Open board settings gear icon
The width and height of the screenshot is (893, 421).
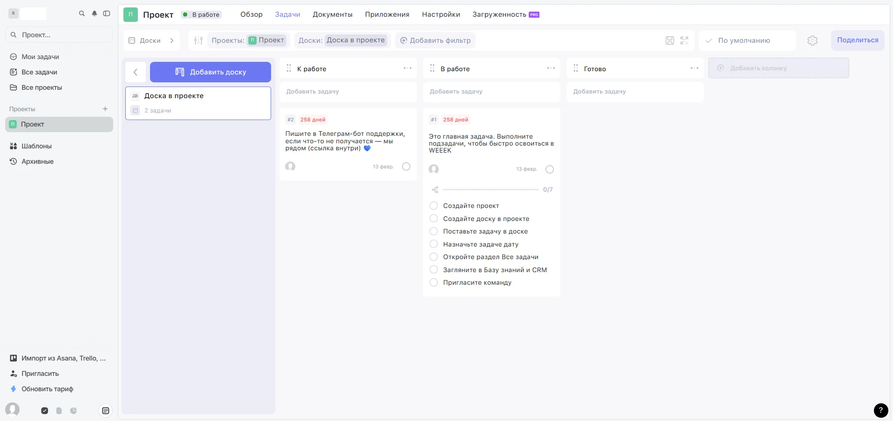[812, 40]
